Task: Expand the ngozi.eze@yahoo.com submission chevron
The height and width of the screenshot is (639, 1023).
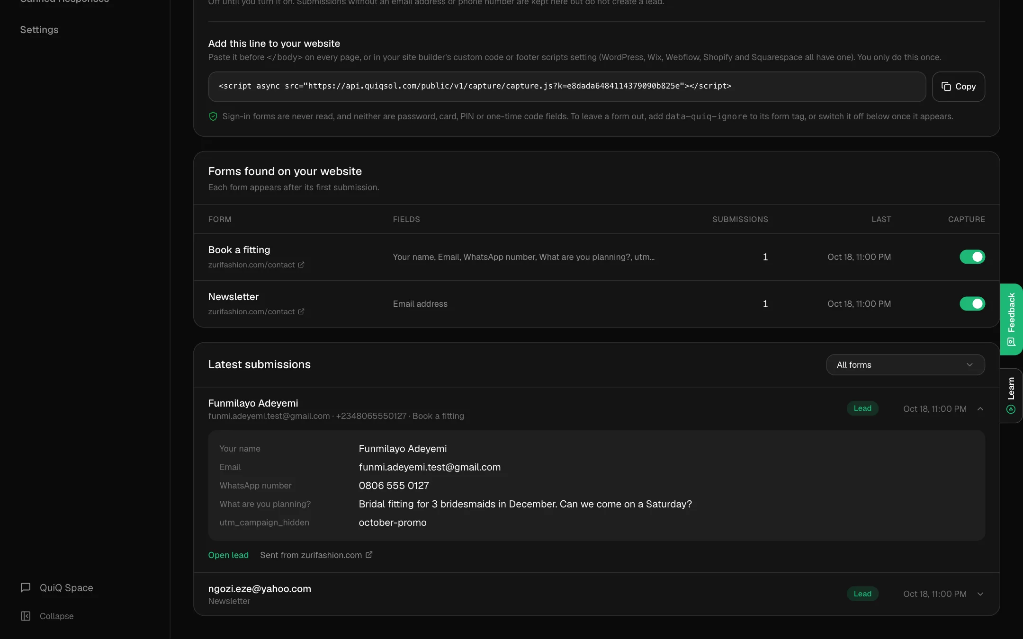Action: click(980, 594)
